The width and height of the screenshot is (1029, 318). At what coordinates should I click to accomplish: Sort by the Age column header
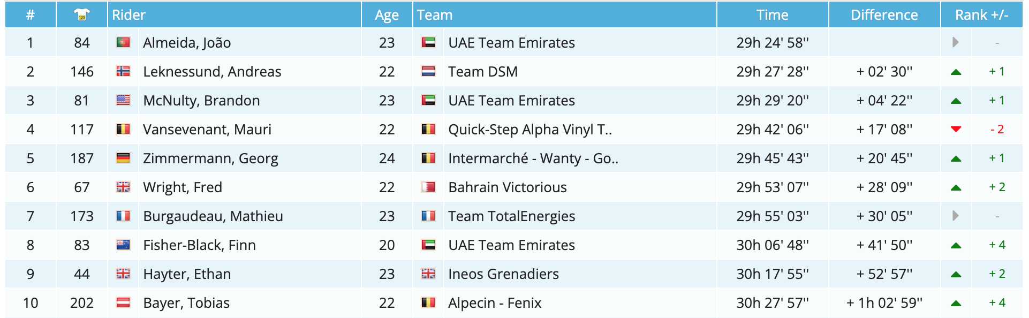[387, 15]
